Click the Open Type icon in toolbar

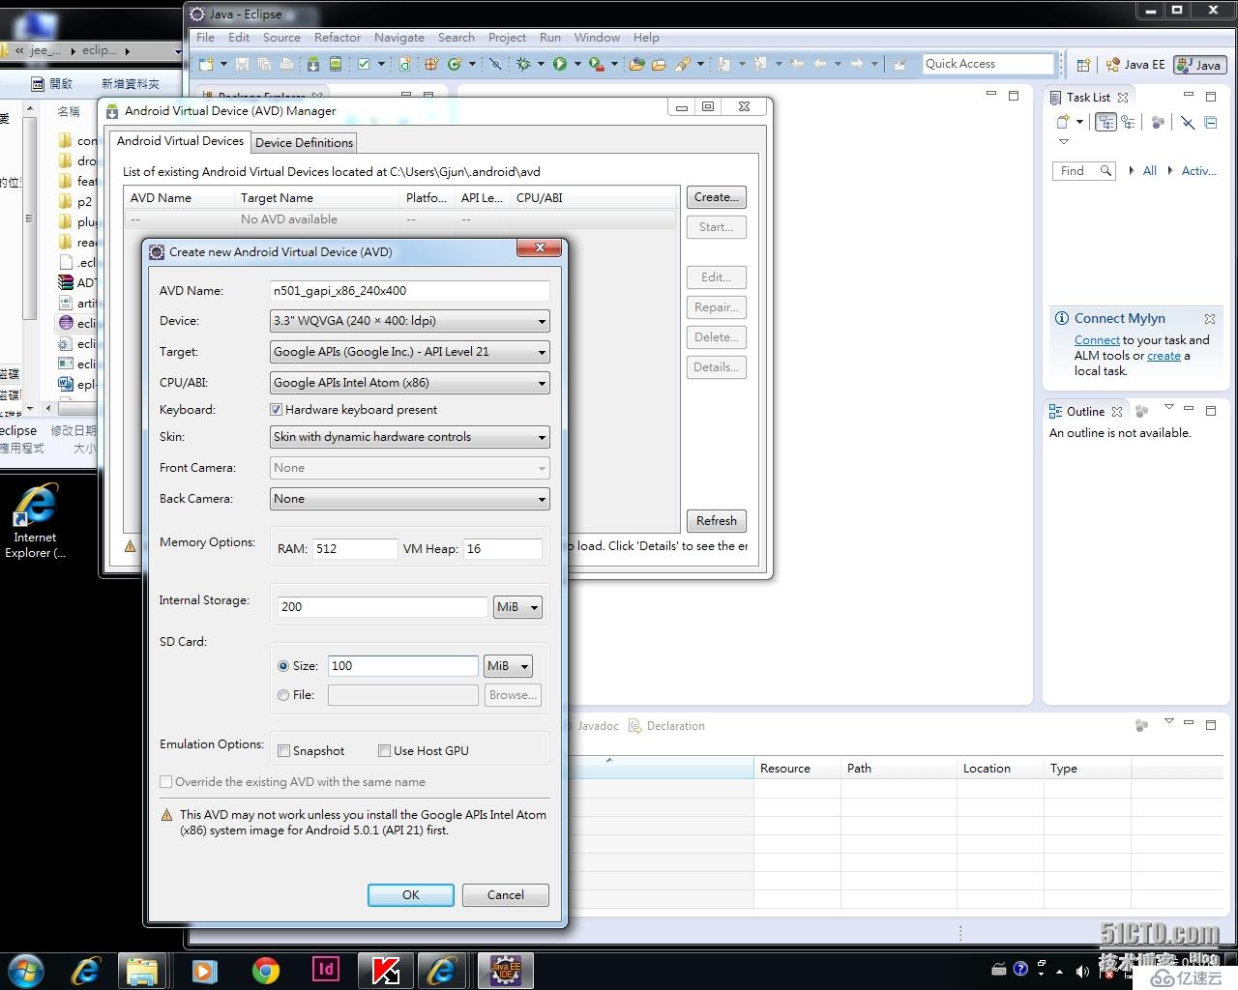(637, 64)
